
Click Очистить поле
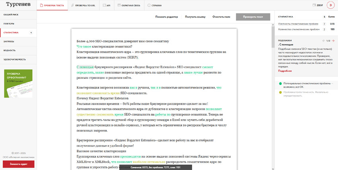(221, 17)
